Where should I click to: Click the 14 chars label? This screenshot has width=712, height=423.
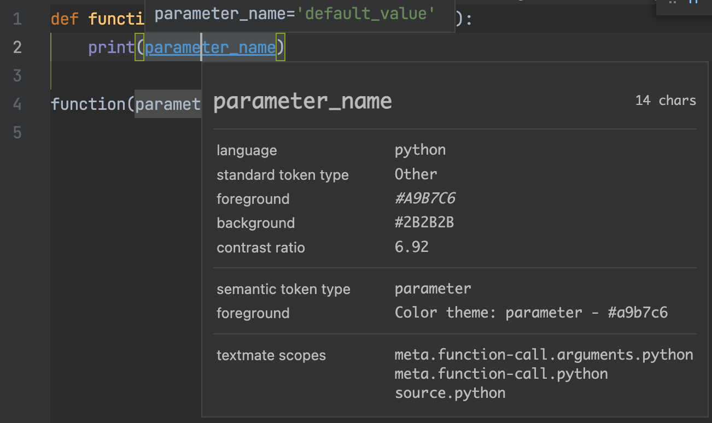click(x=666, y=101)
